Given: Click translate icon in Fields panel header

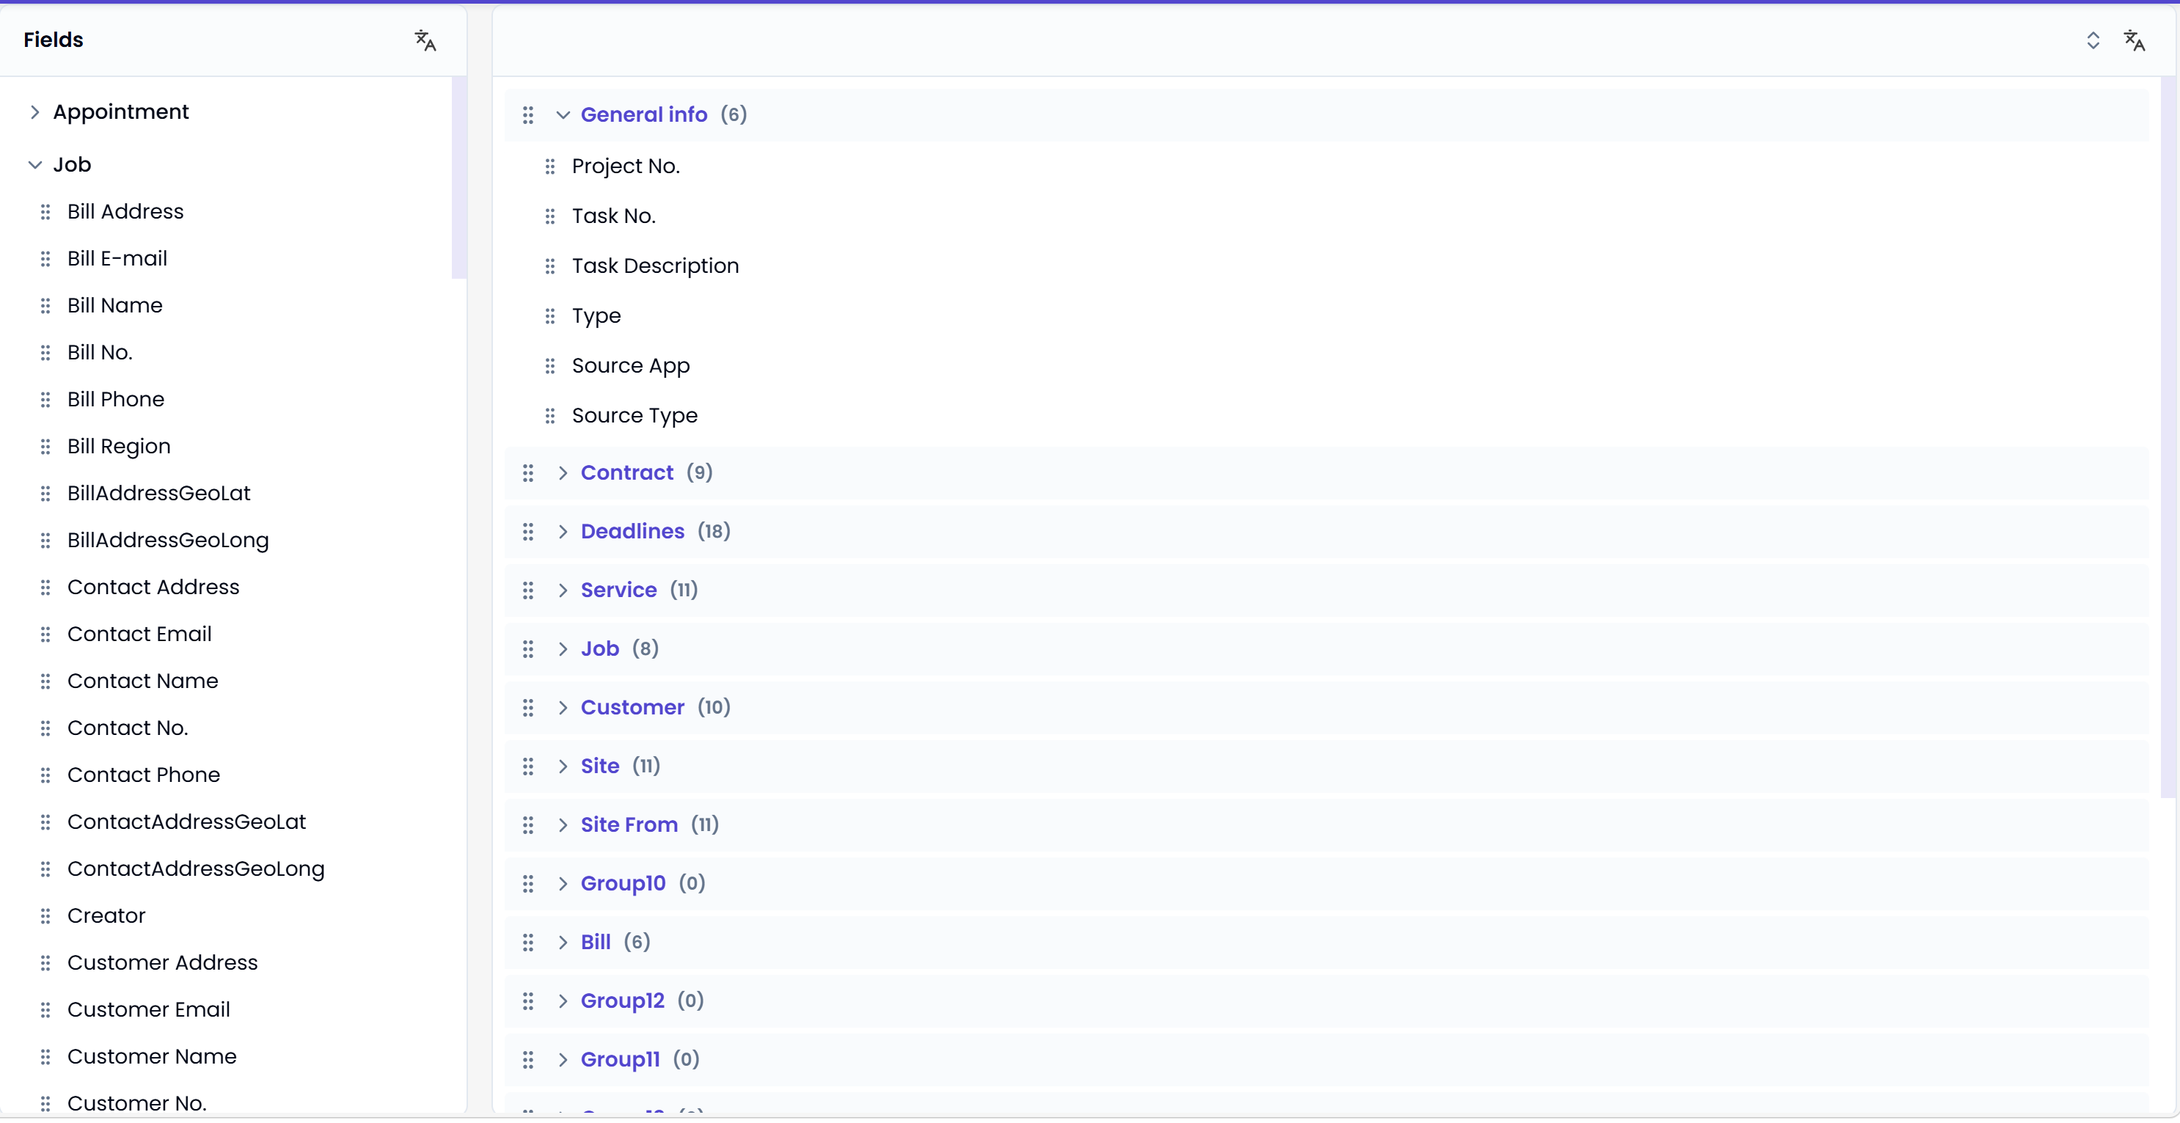Looking at the screenshot, I should (425, 40).
